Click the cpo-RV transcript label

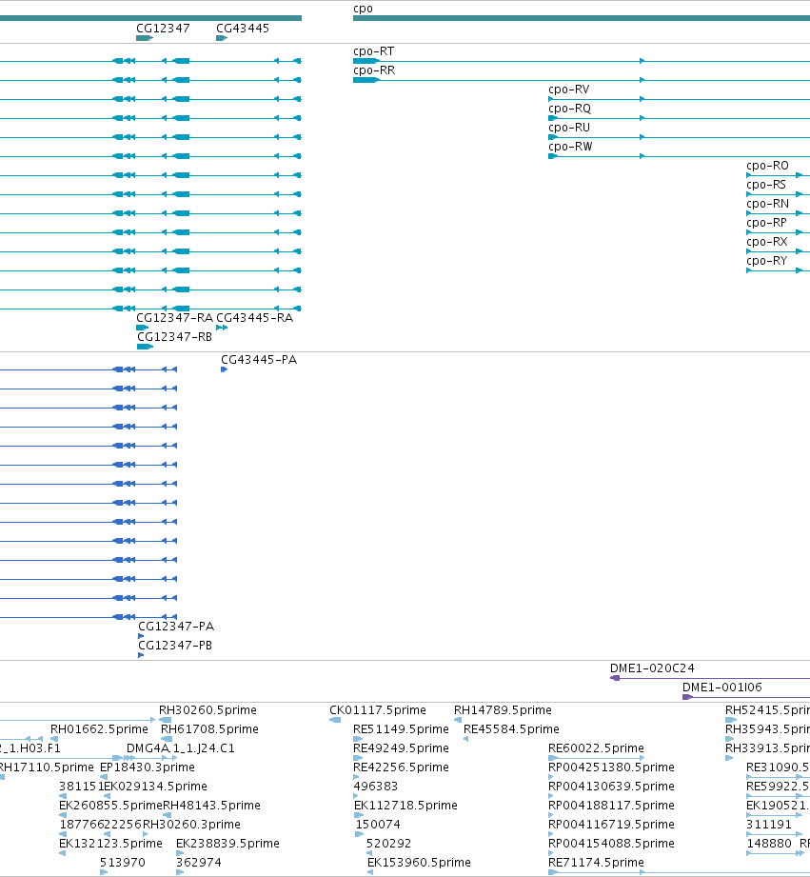point(568,90)
